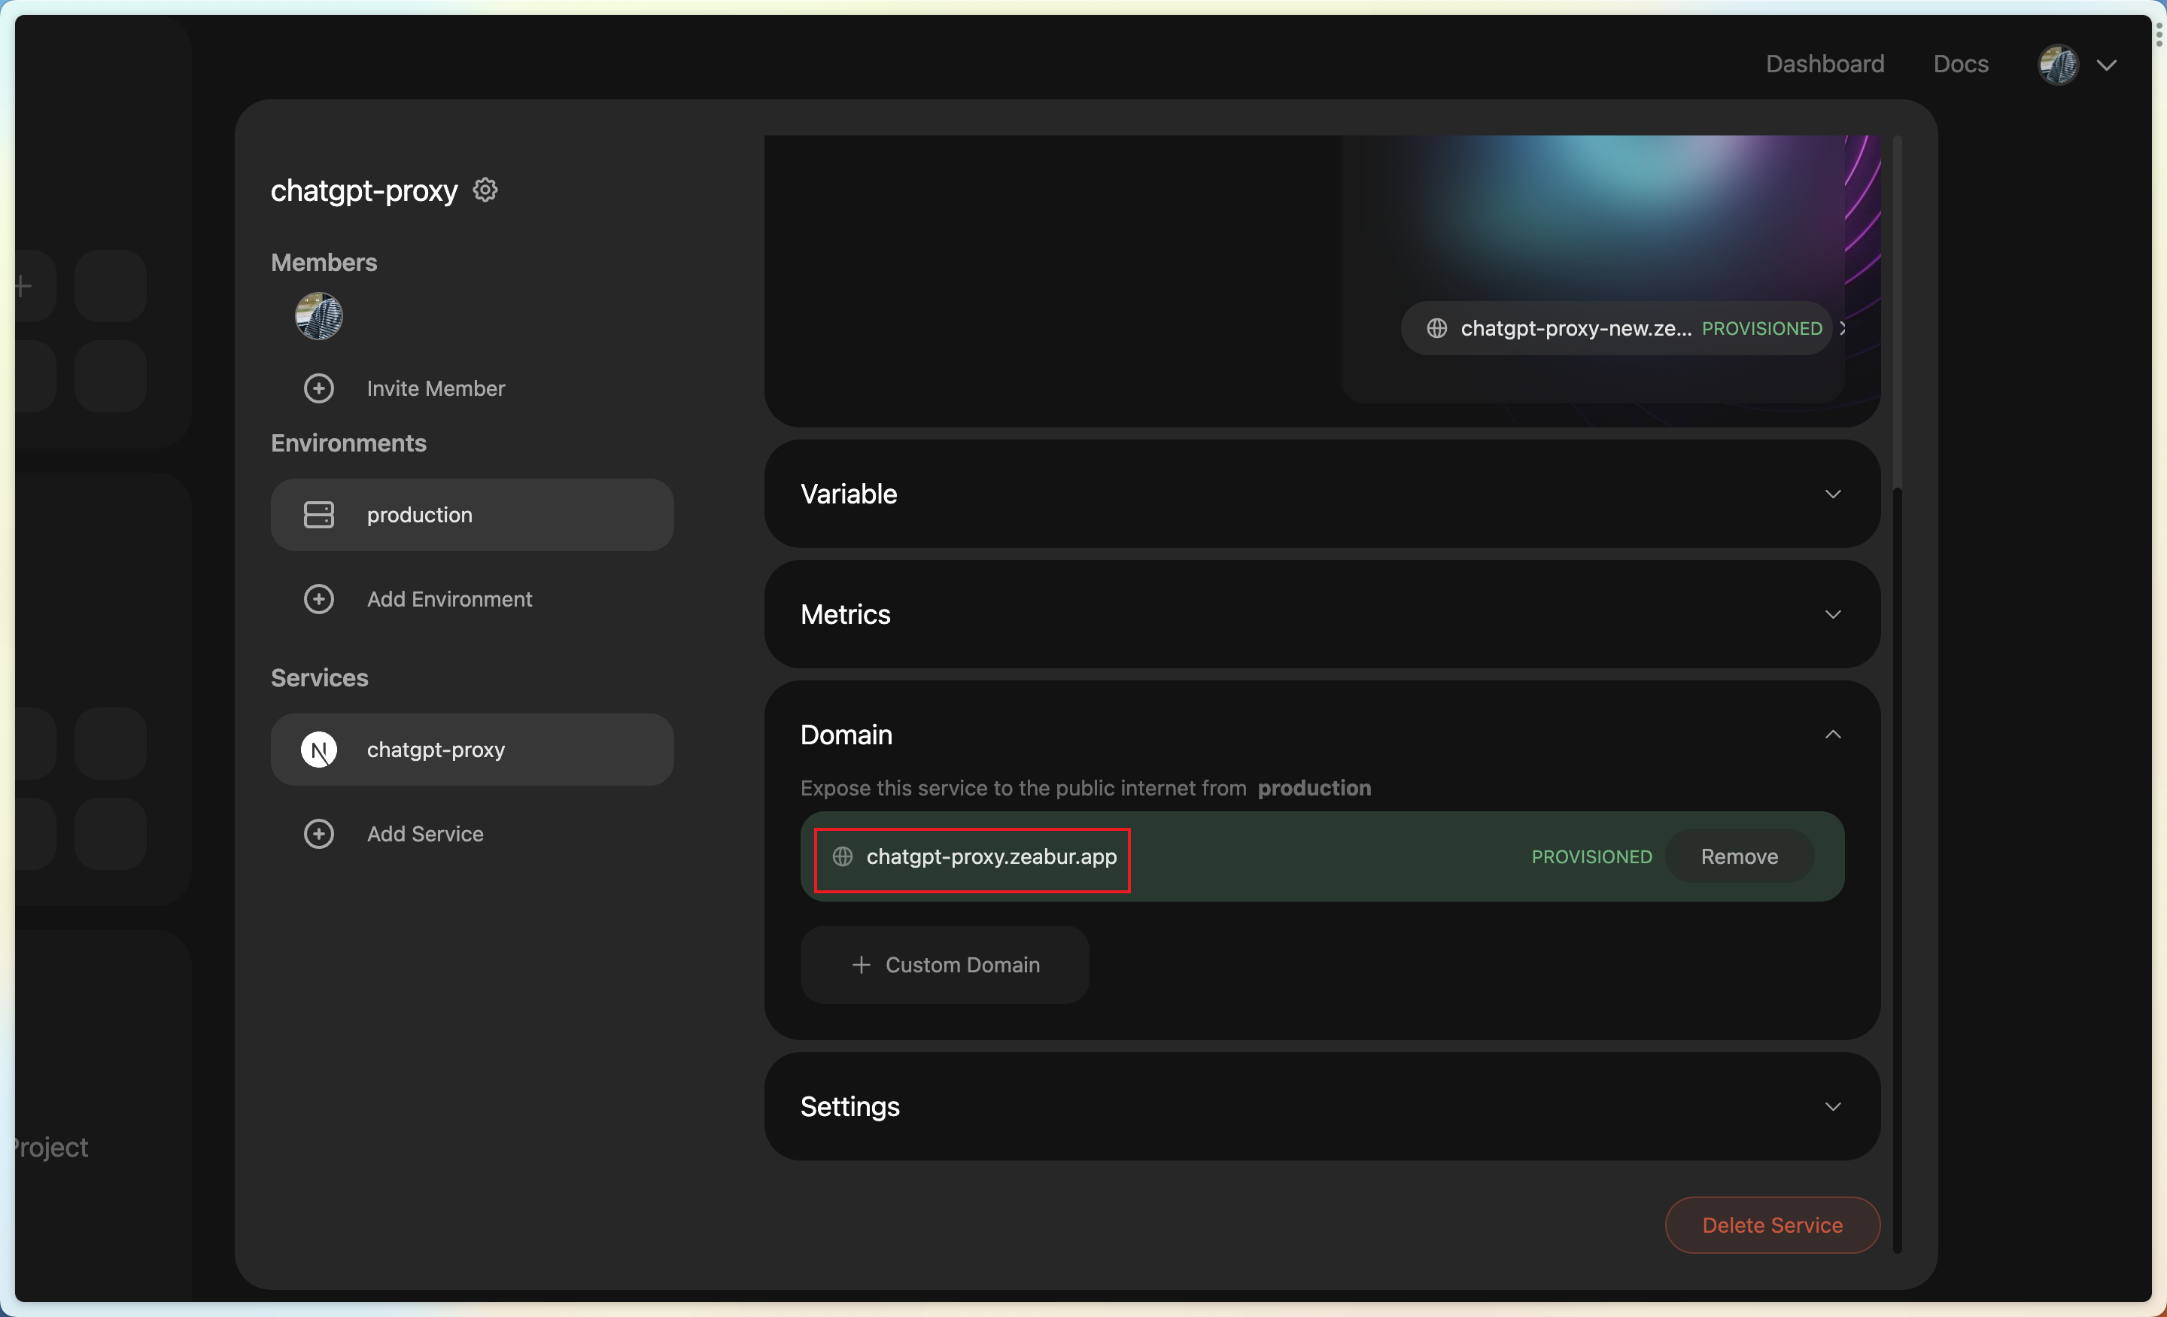Collapse the Domain section

point(1833,735)
